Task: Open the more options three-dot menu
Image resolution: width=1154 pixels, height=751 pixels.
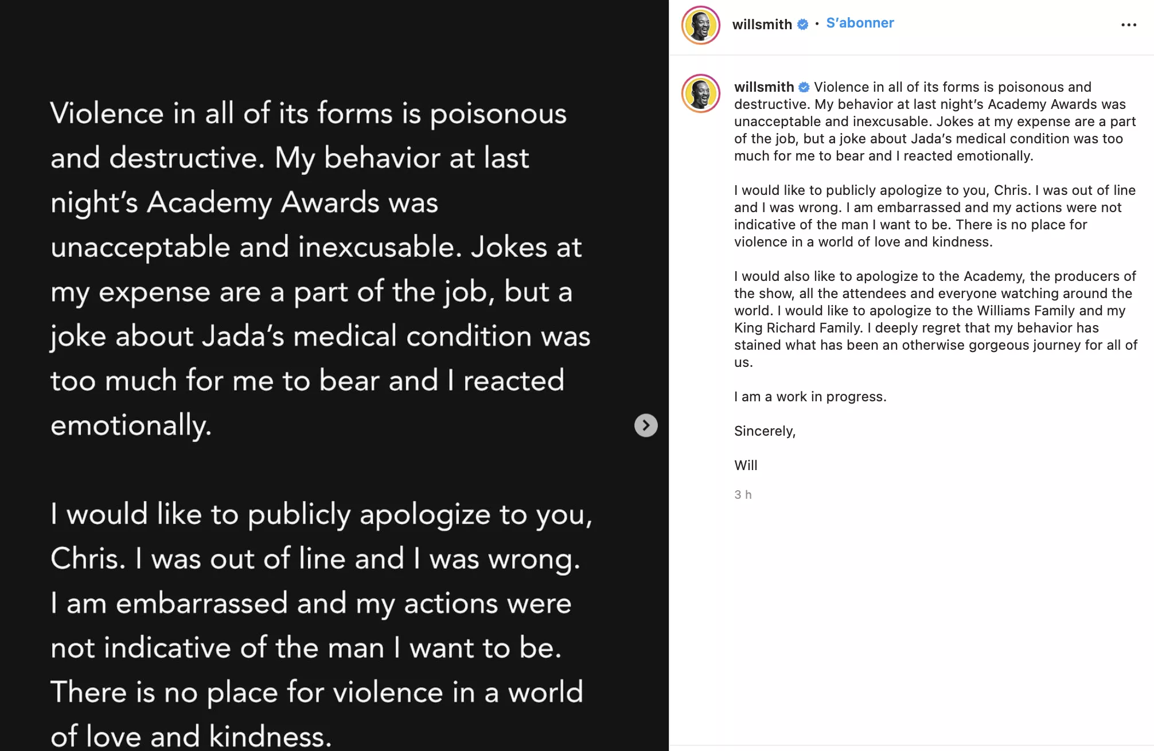Action: pos(1128,25)
